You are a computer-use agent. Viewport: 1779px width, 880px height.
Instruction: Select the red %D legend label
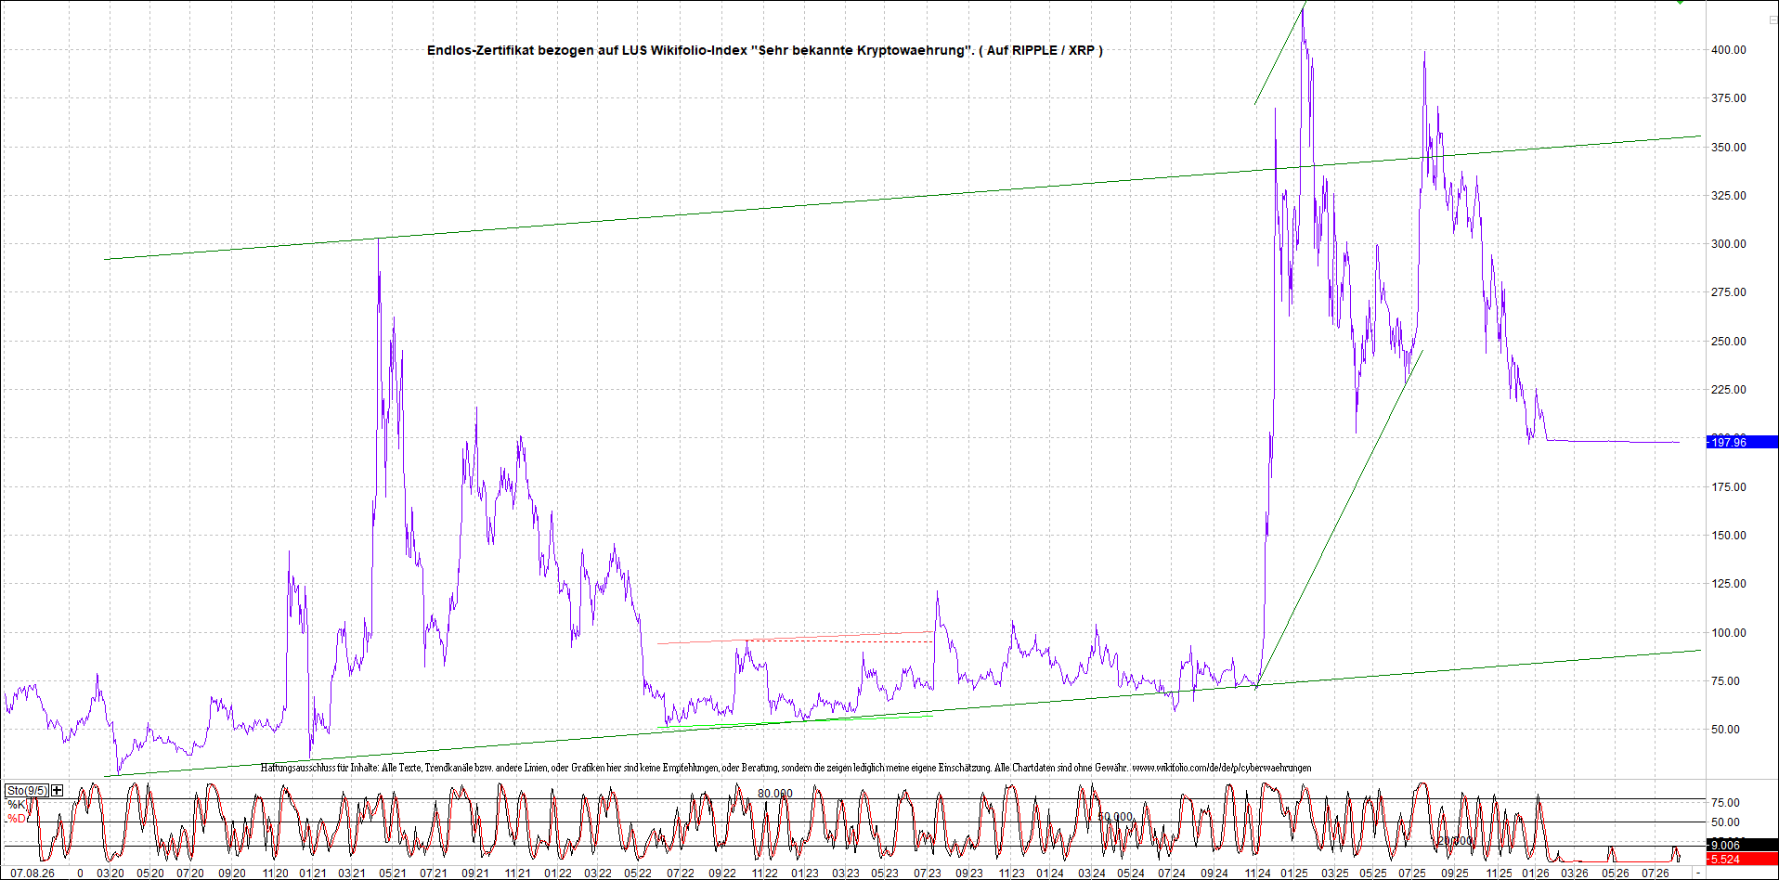coord(17,818)
